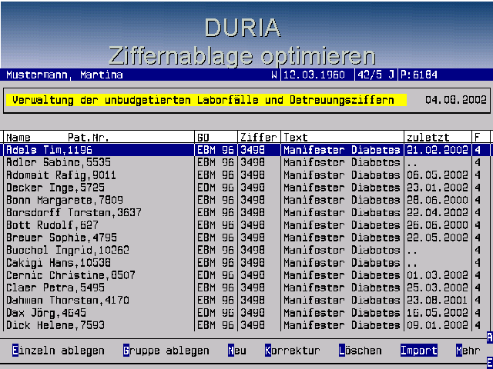
Task: Click date 16.05.2002 in Dax Jörg row
Action: pyautogui.click(x=438, y=313)
